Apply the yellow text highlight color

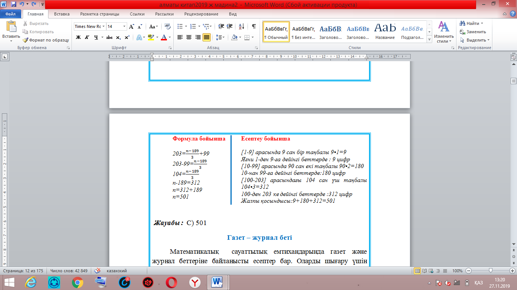151,37
